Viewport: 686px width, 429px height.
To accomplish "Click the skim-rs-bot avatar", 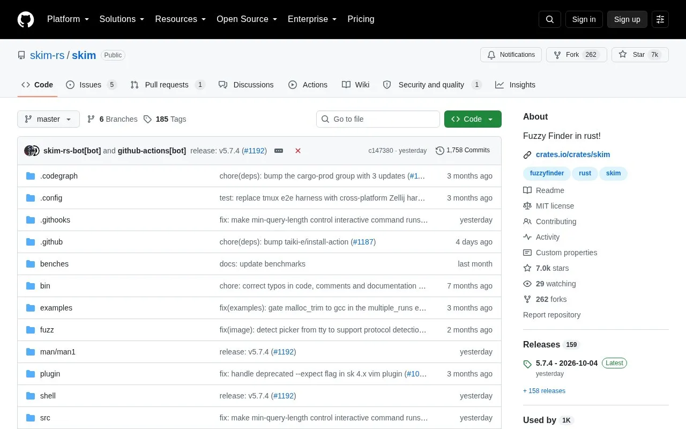I will (29, 151).
